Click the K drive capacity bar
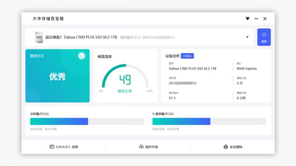 point(209,121)
